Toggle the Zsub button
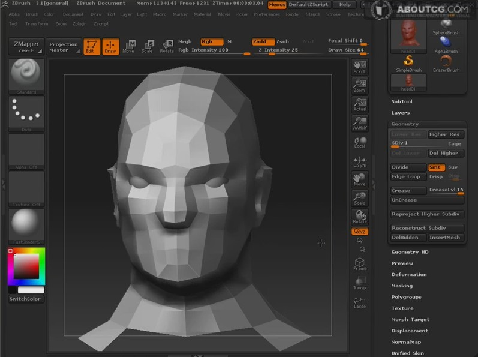The height and width of the screenshot is (357, 478). (282, 41)
